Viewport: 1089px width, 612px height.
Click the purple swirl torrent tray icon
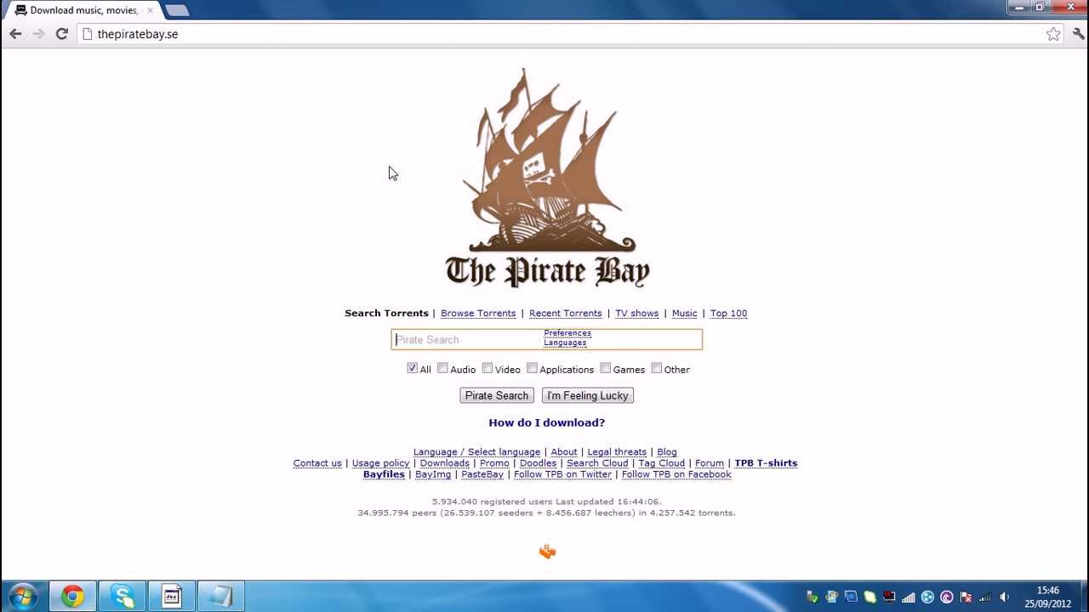(x=947, y=597)
